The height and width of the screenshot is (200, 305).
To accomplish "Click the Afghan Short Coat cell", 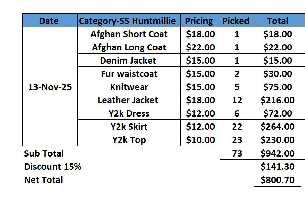I will tap(129, 34).
